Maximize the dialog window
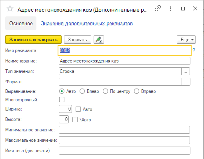Viewport: 204px width, 159px height. pos(183,8)
